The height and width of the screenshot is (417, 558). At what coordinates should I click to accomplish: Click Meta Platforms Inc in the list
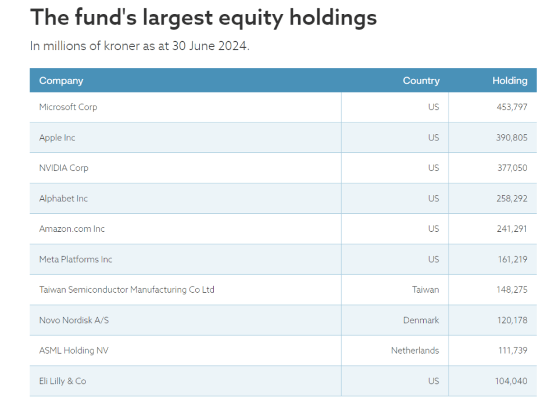(76, 259)
